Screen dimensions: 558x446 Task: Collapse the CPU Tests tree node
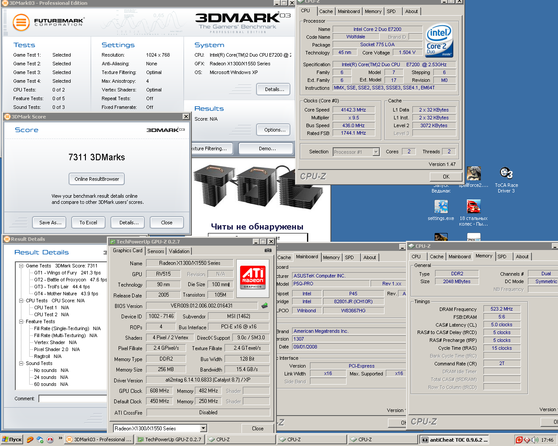(21, 301)
